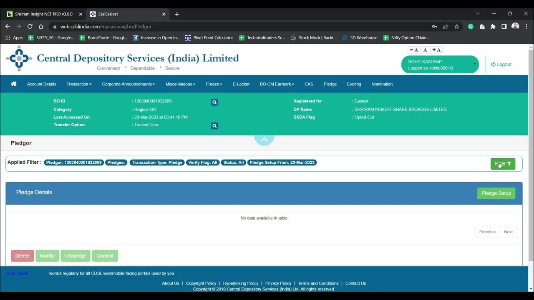Expand the Freeze dropdown menu
The width and height of the screenshot is (534, 300).
214,84
